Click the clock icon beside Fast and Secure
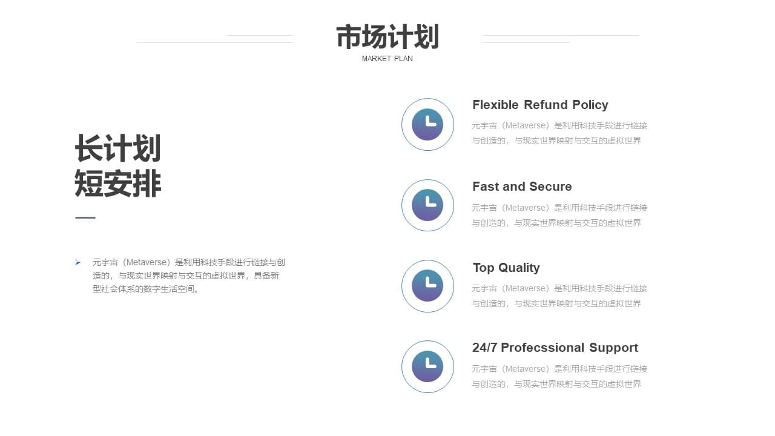775x436 pixels. [427, 205]
